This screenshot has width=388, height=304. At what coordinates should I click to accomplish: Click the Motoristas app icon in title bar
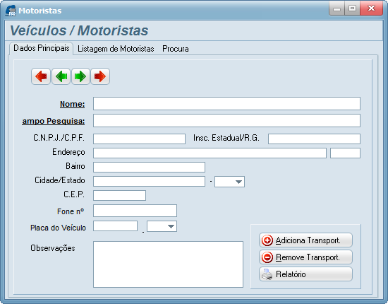click(x=11, y=11)
